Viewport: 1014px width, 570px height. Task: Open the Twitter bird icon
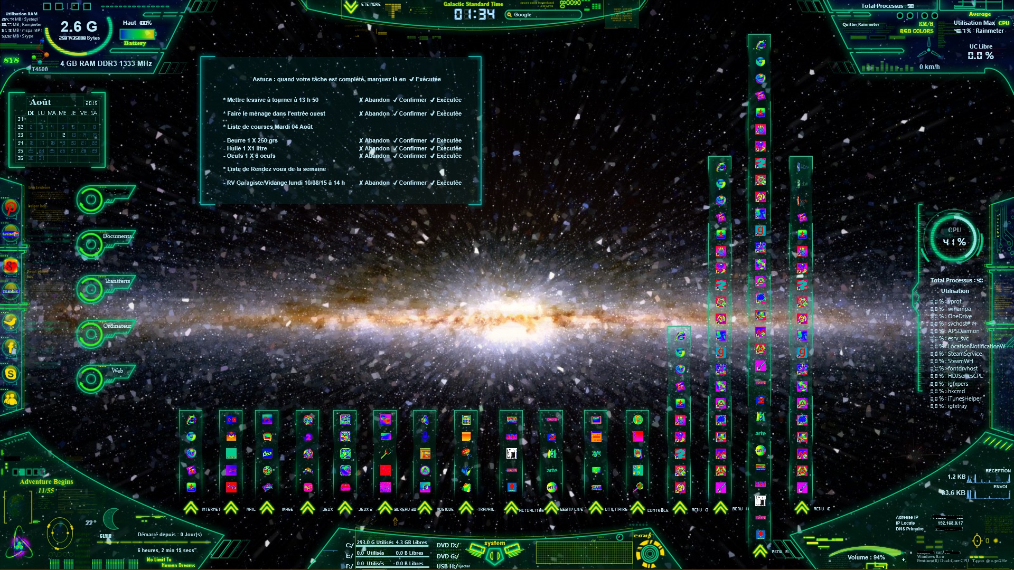click(x=11, y=321)
